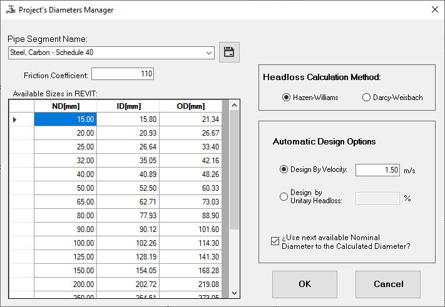
Task: Select the ID cell 90.12
Action: [128, 229]
